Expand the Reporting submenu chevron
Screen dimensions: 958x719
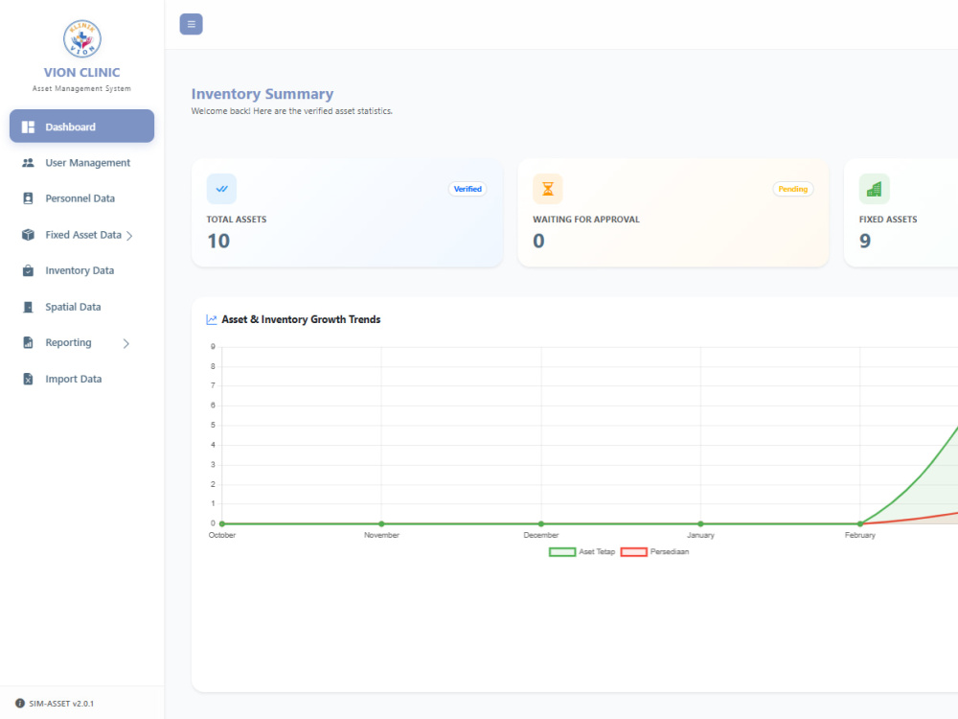coord(125,343)
